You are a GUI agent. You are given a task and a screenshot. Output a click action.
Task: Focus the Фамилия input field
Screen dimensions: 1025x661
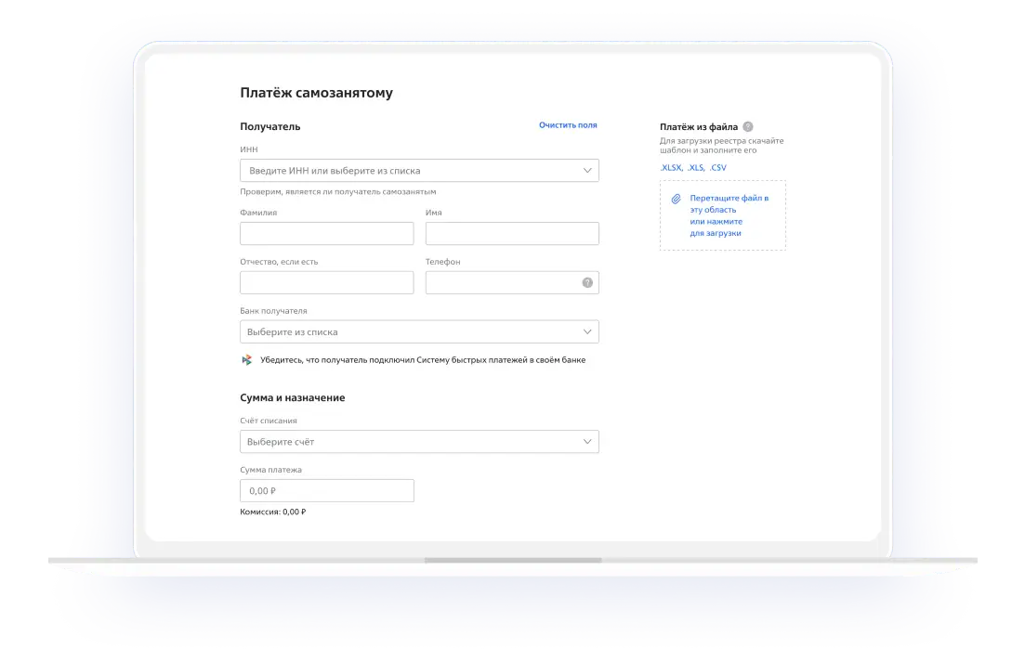(x=326, y=234)
